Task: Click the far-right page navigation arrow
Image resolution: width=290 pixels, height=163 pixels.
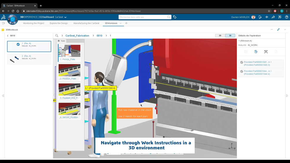Action: [x=287, y=96]
